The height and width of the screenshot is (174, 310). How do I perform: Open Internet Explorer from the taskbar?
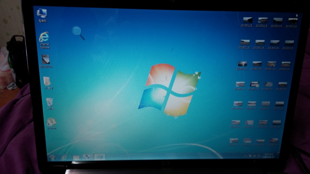[64, 157]
